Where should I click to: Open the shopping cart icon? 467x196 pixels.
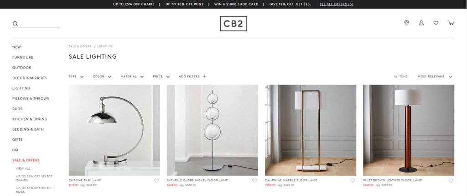(451, 23)
